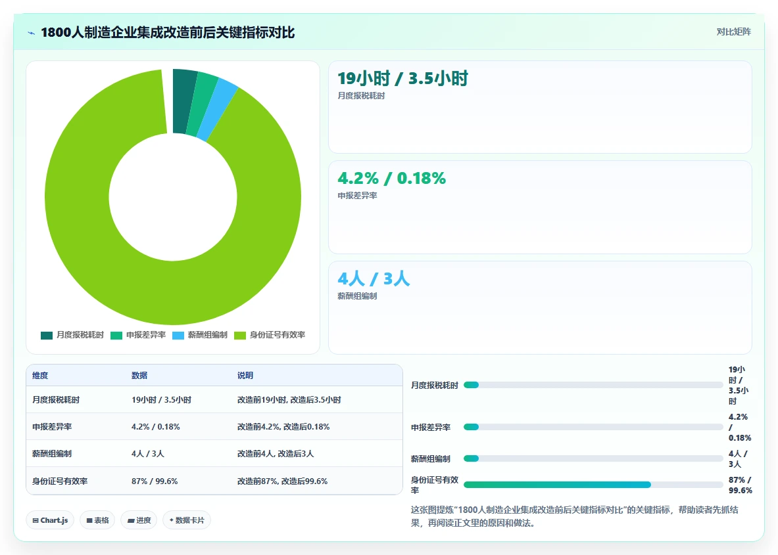Click the lightning icon beside the title
This screenshot has width=778, height=555.
point(32,33)
